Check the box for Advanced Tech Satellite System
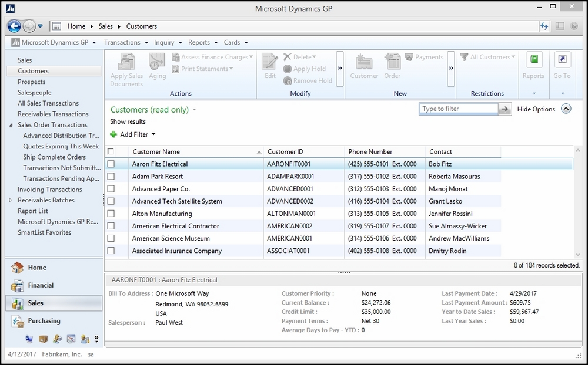This screenshot has width=588, height=365. coord(111,201)
